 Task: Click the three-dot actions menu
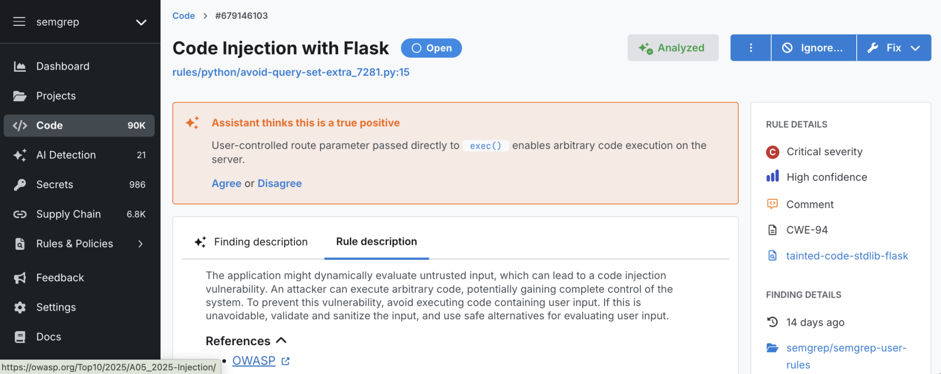click(x=750, y=48)
